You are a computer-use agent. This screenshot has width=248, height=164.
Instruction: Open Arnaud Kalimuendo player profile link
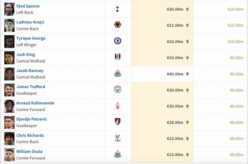click(x=35, y=103)
